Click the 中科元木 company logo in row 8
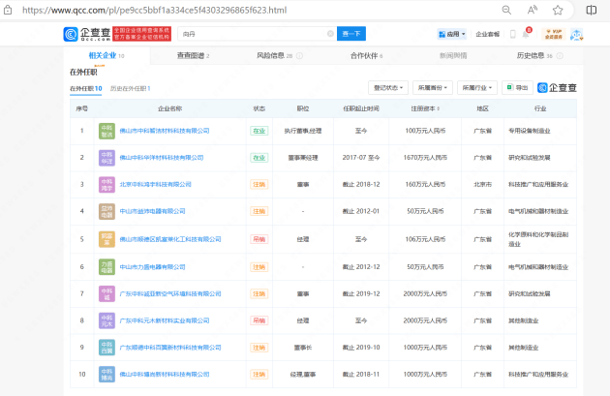The width and height of the screenshot is (610, 396). pos(107,320)
